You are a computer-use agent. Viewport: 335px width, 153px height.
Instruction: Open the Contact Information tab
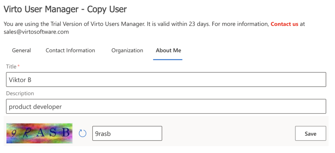point(70,50)
